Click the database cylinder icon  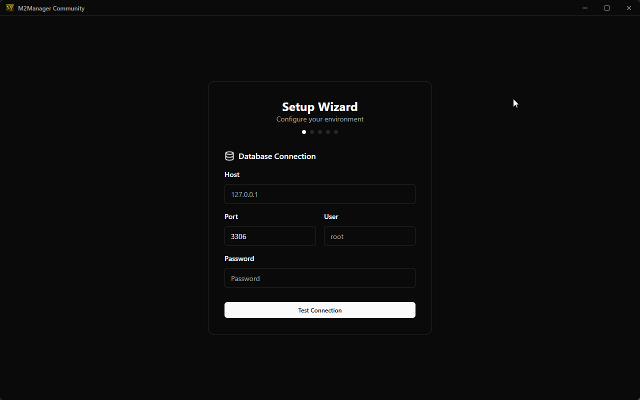(229, 156)
